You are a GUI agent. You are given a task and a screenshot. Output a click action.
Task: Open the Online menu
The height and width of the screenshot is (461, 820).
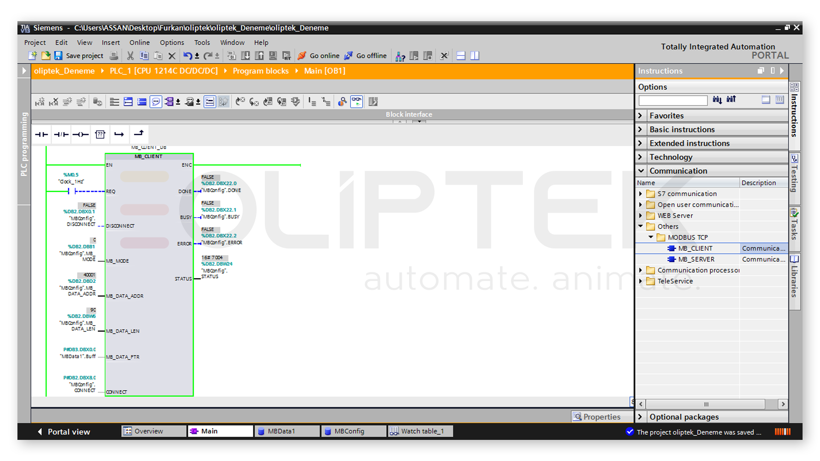139,42
